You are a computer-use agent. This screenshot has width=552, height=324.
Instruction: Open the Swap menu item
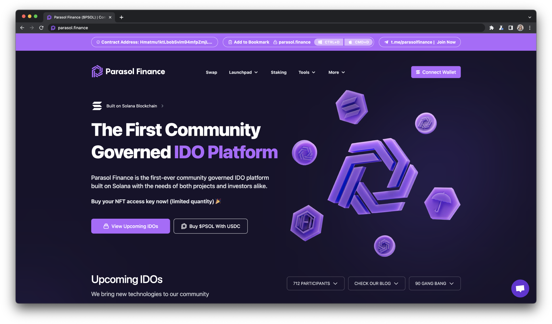[211, 72]
